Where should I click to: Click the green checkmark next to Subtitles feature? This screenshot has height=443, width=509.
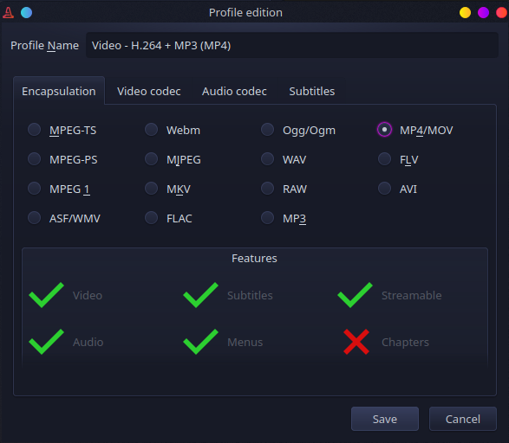coord(200,295)
